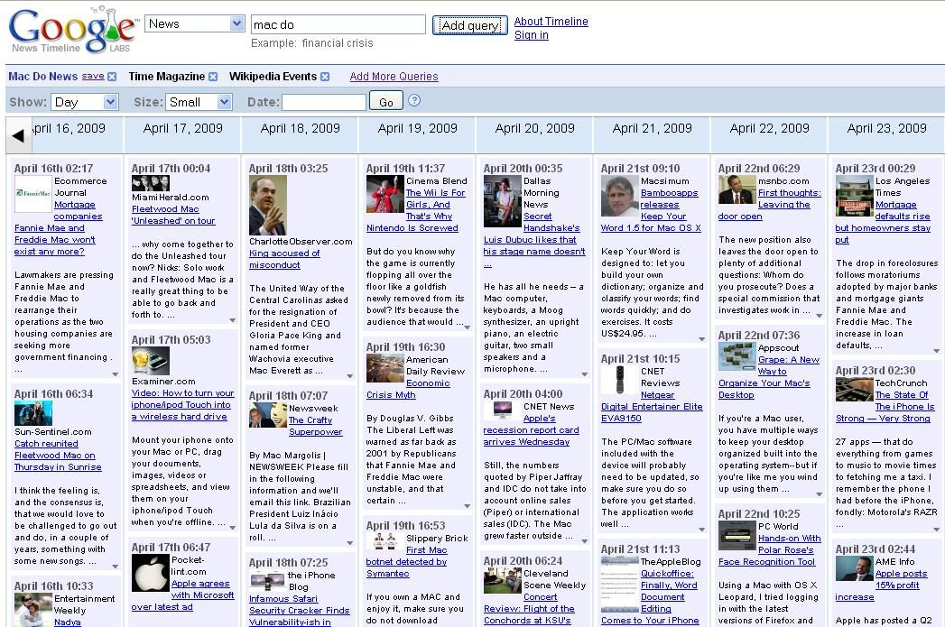The width and height of the screenshot is (945, 627).
Task: Open the timeline help question icon
Action: click(414, 100)
